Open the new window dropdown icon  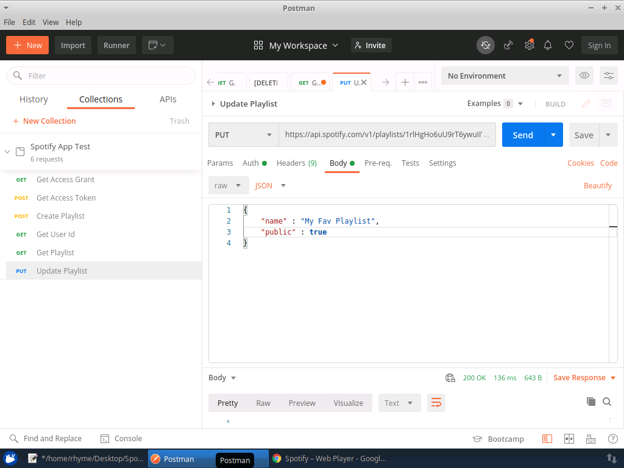coord(157,45)
